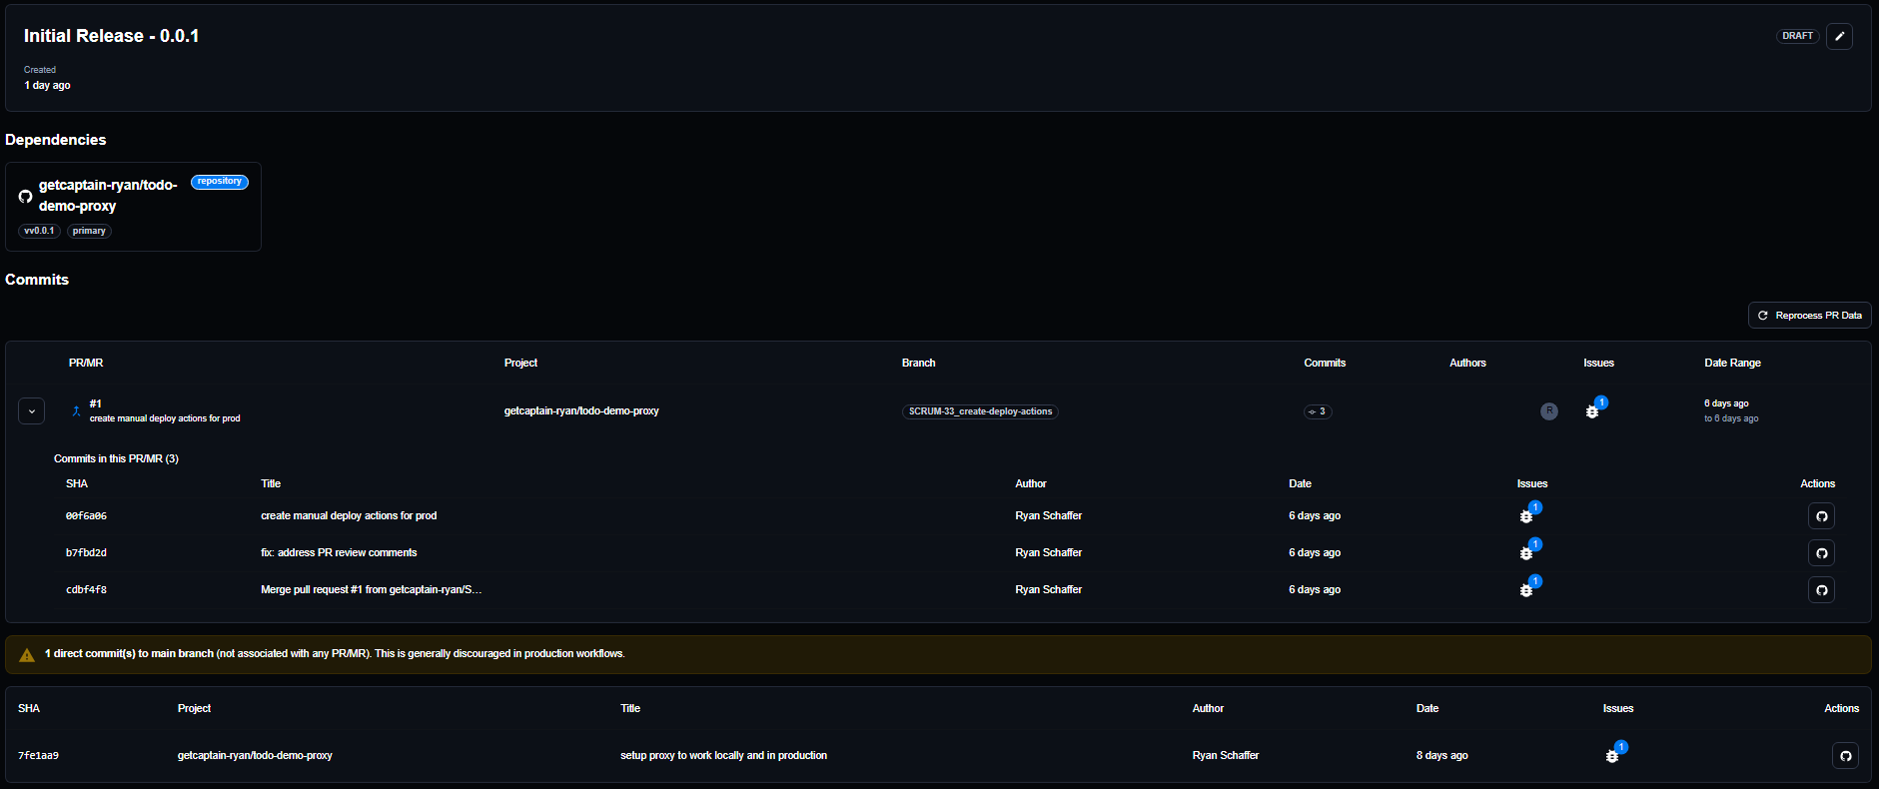Click the author avatar in PR #1 row
Image resolution: width=1879 pixels, height=789 pixels.
[1548, 411]
